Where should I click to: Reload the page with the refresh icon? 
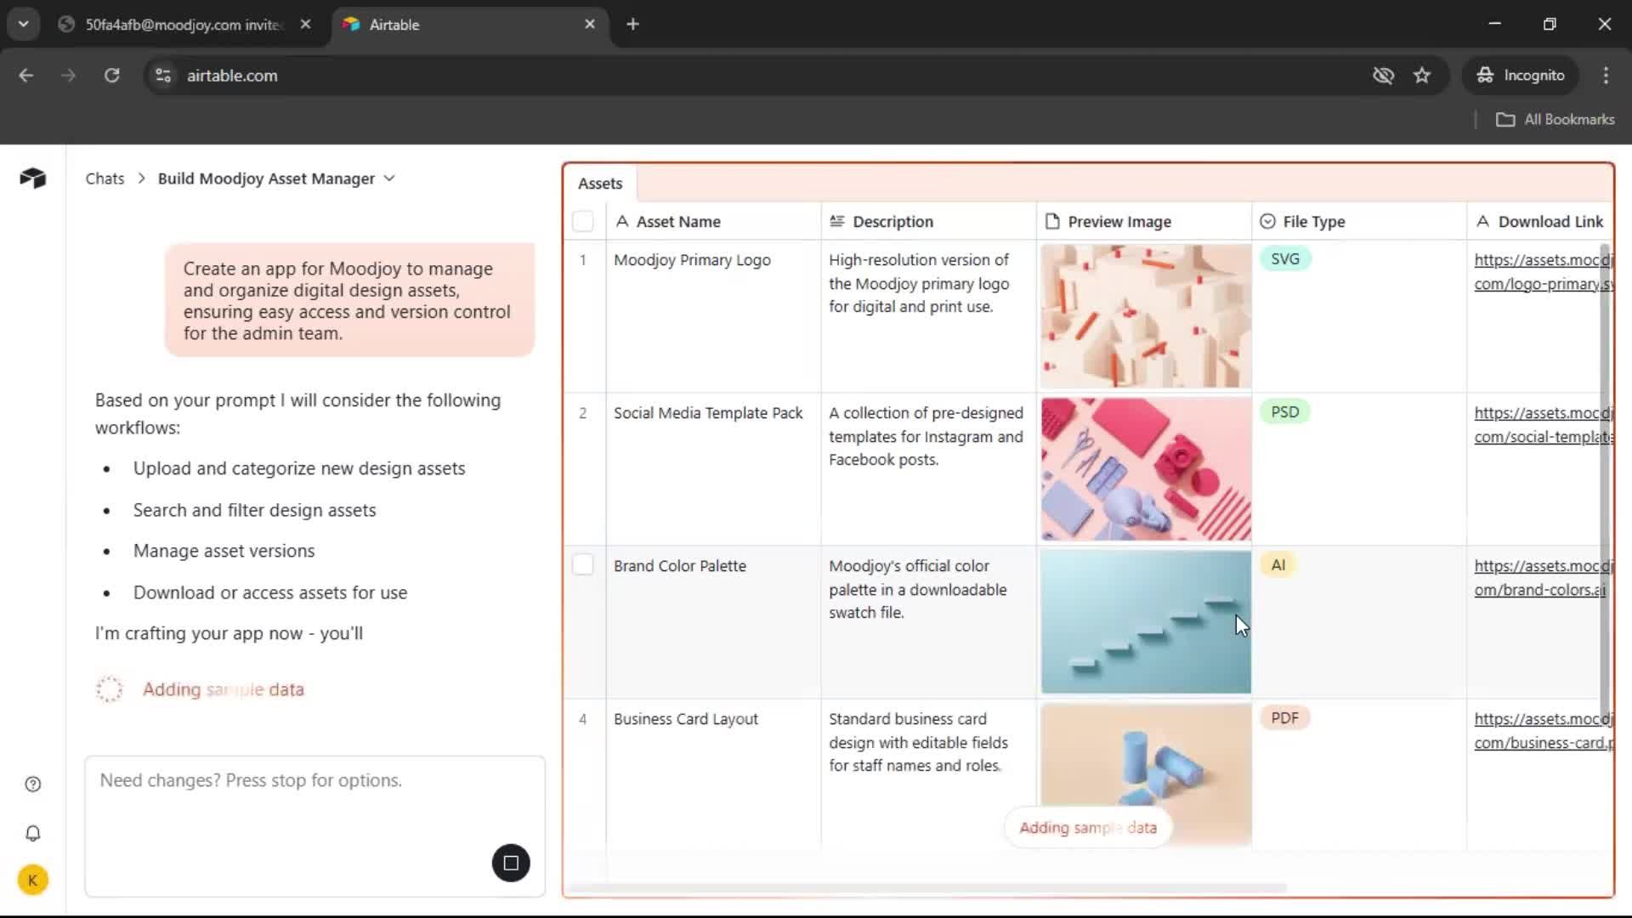point(111,76)
